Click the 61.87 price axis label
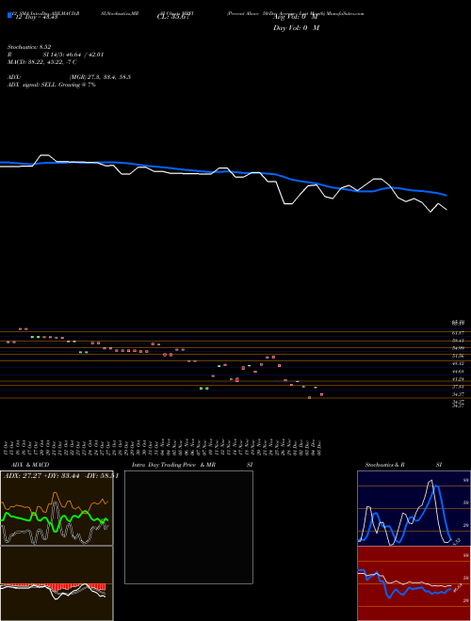This screenshot has height=621, width=471. (x=459, y=333)
